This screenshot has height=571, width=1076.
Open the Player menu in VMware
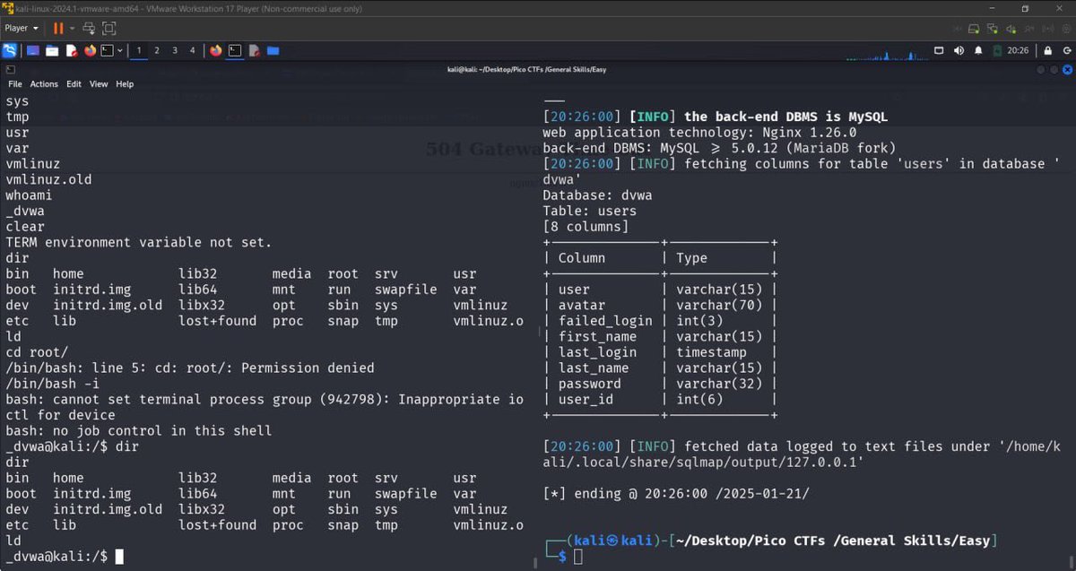point(22,29)
